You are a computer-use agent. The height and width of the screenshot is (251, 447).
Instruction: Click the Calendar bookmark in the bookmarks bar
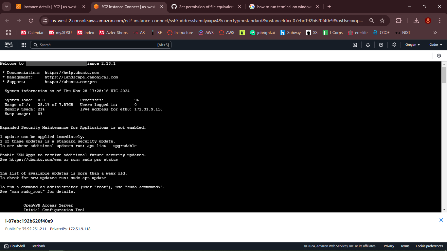(x=32, y=32)
